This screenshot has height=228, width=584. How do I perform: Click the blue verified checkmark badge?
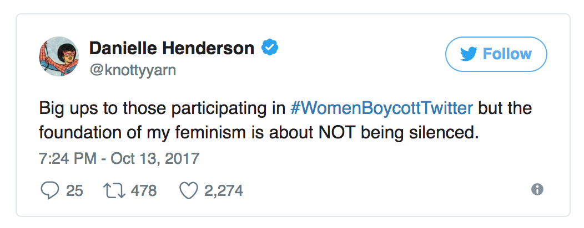(270, 49)
